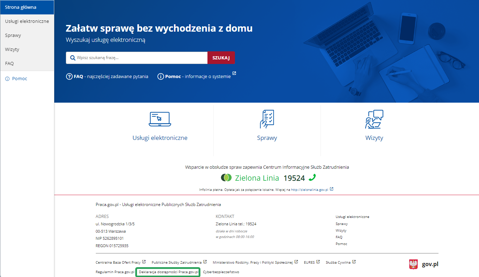Click the Załatw sprawę bez wychodzenia z domu heading

159,28
